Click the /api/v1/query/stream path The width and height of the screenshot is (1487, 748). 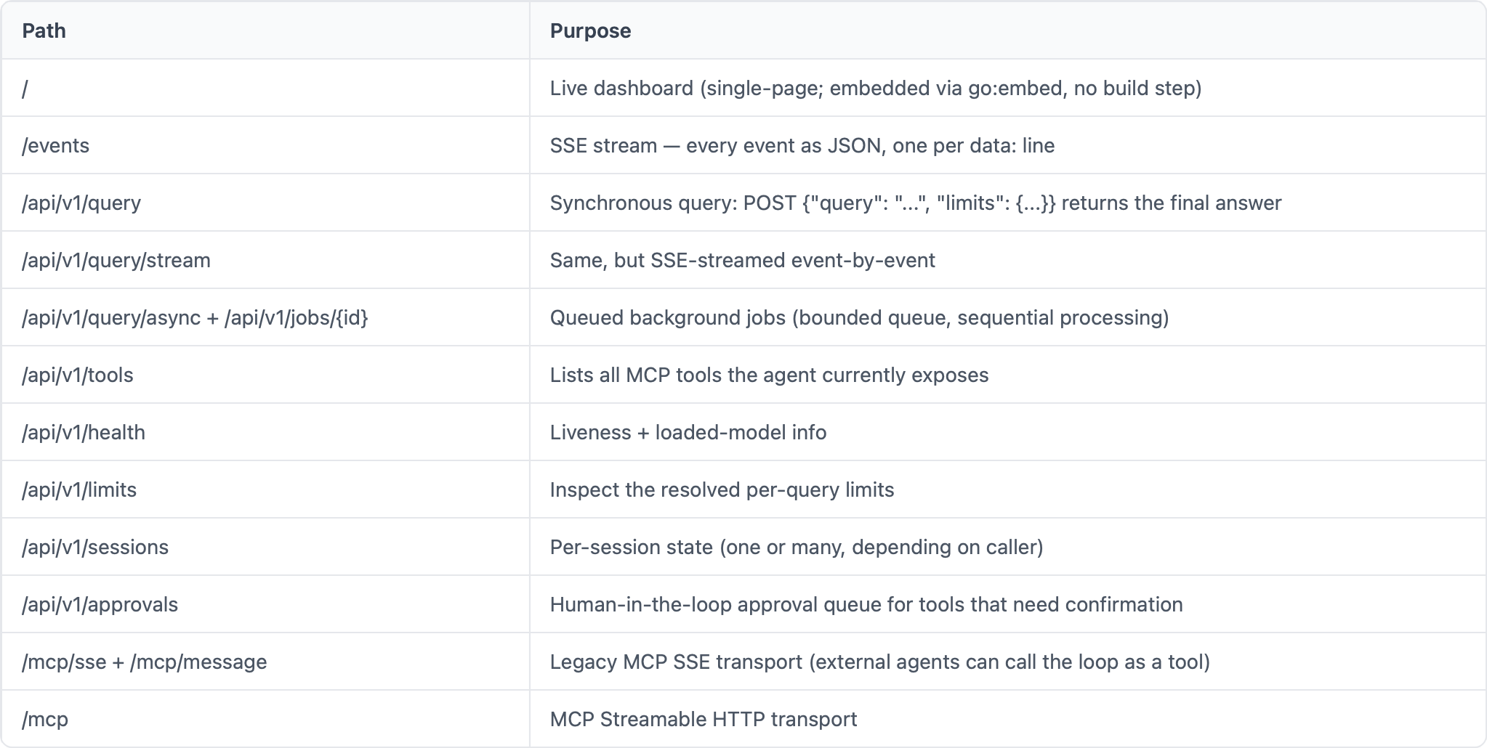click(116, 260)
